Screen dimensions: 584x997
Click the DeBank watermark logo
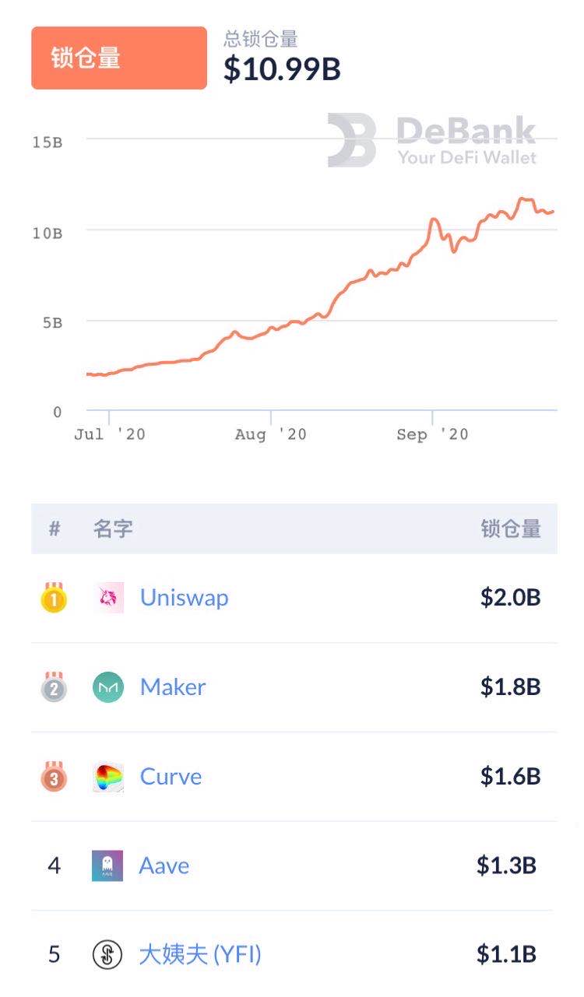(x=432, y=140)
